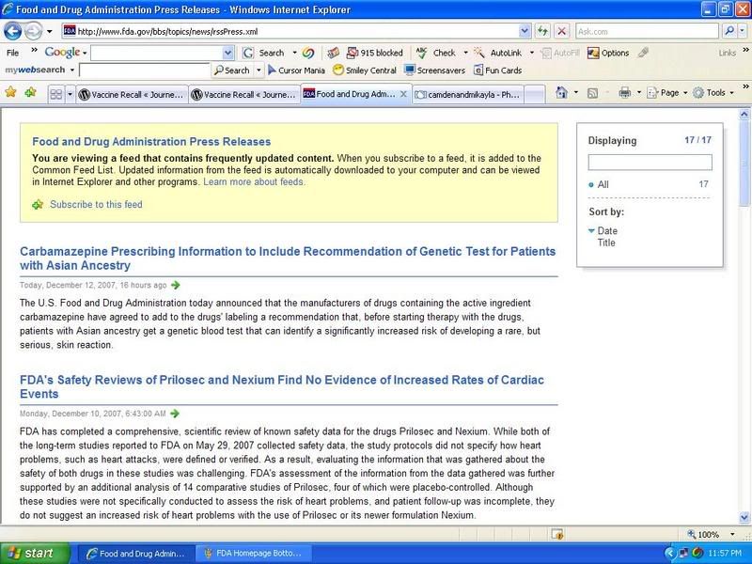The image size is (752, 564).
Task: Open Cursor Mania
Action: click(296, 70)
